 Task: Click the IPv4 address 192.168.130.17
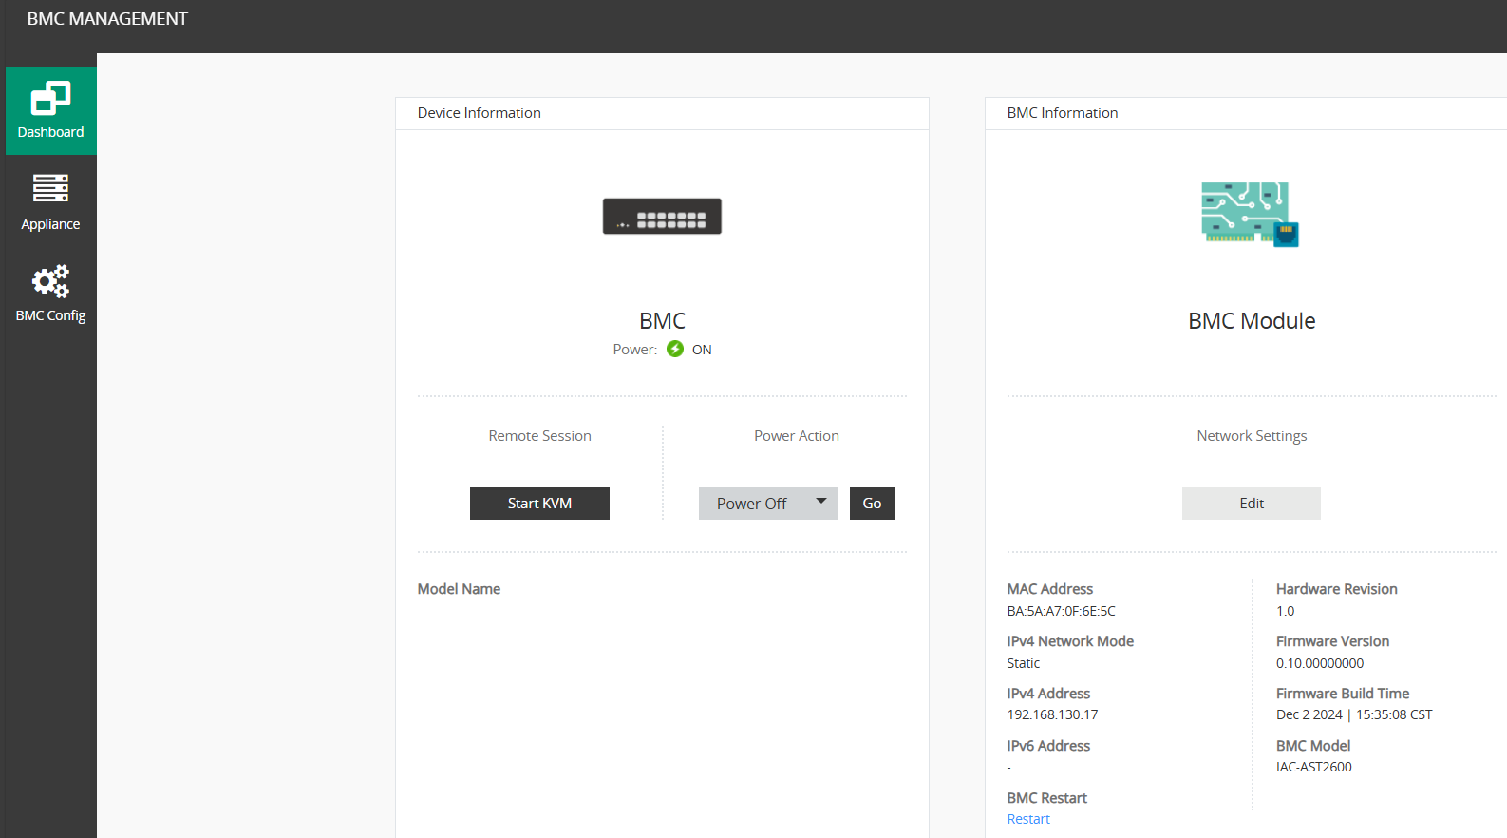tap(1052, 714)
